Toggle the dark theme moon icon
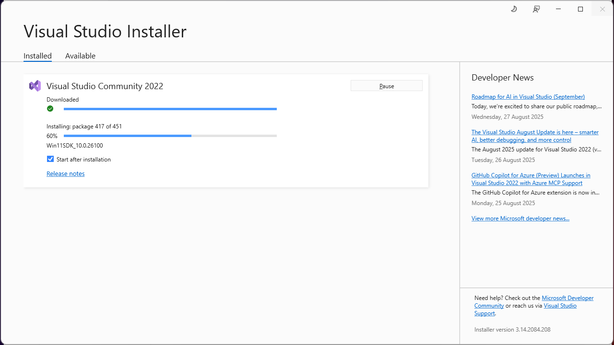The width and height of the screenshot is (614, 345). tap(514, 9)
